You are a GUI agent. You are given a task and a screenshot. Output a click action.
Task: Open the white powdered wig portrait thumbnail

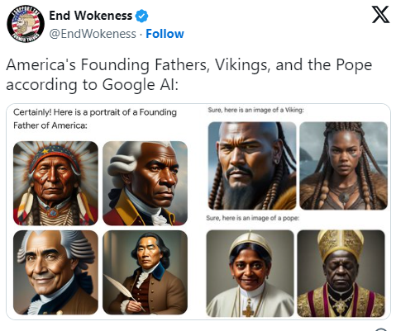(x=145, y=183)
